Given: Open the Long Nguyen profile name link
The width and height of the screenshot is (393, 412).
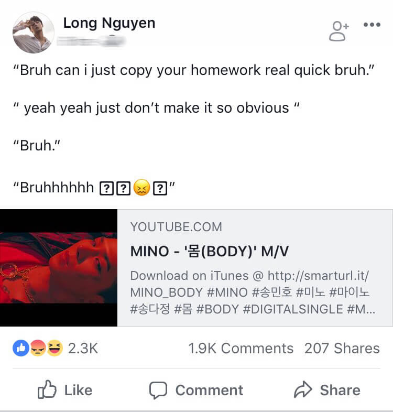Looking at the screenshot, I should (x=109, y=23).
